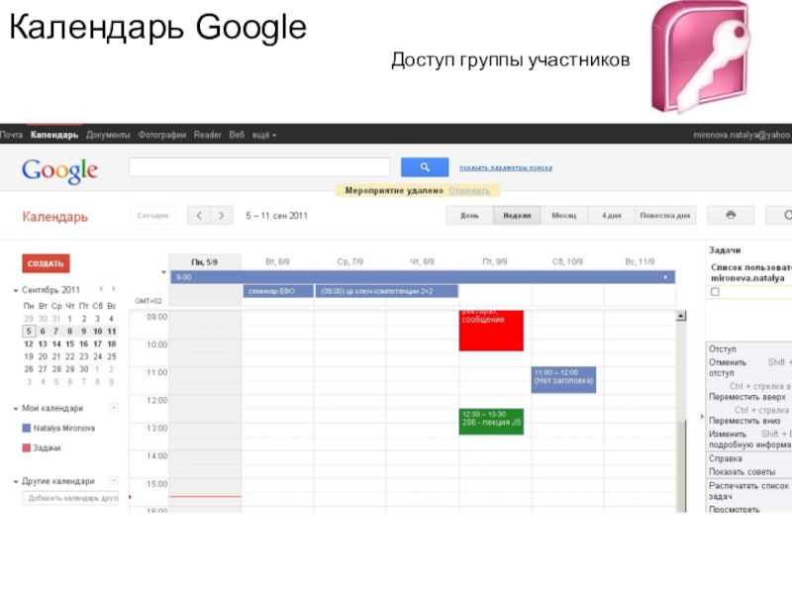Open Нет заголовка 11:00 event

pyautogui.click(x=563, y=380)
